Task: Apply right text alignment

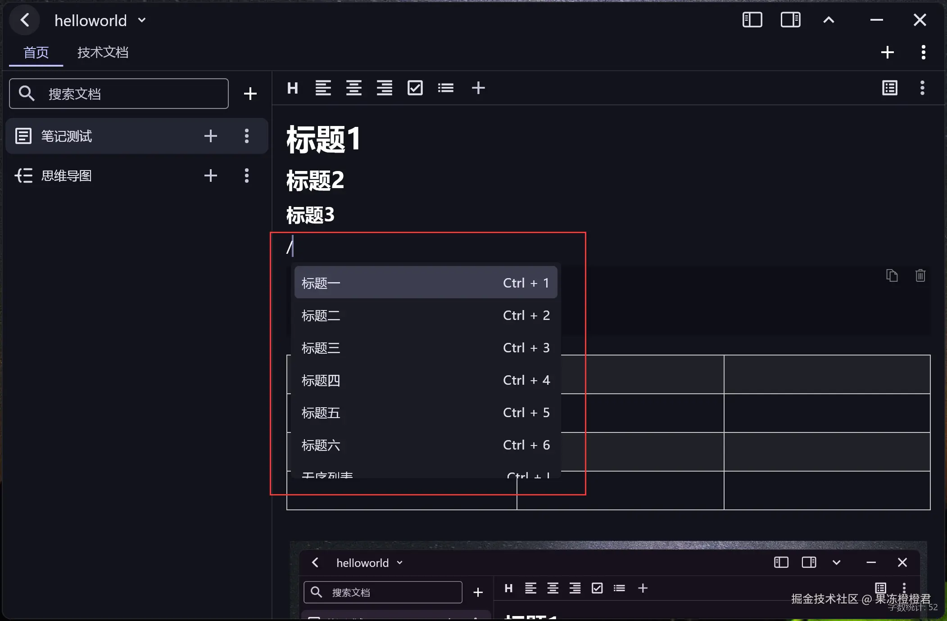Action: coord(384,88)
